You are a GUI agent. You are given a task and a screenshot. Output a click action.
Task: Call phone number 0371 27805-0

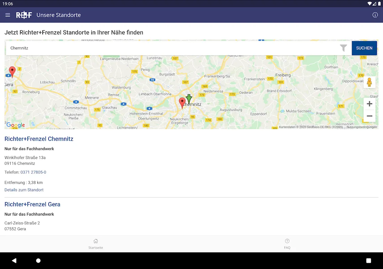point(33,172)
